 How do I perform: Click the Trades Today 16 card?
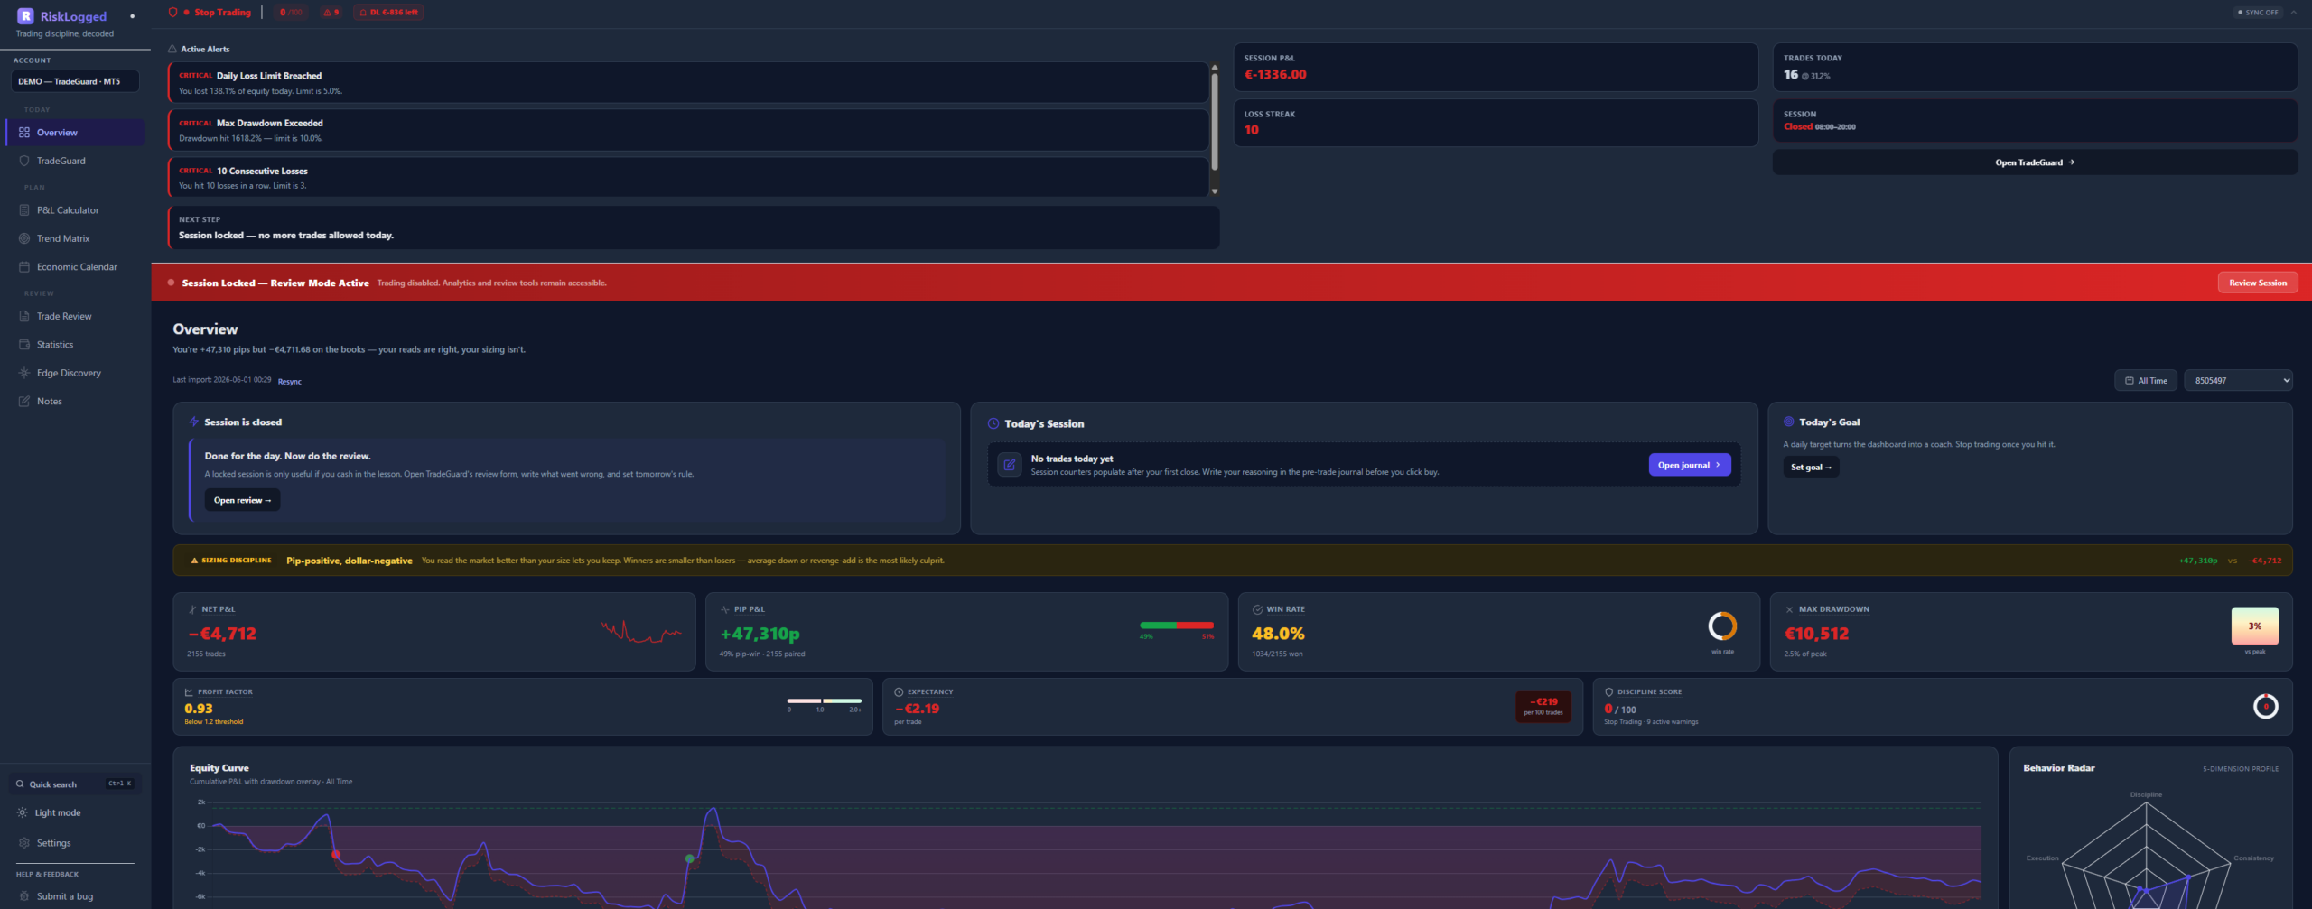point(2035,67)
